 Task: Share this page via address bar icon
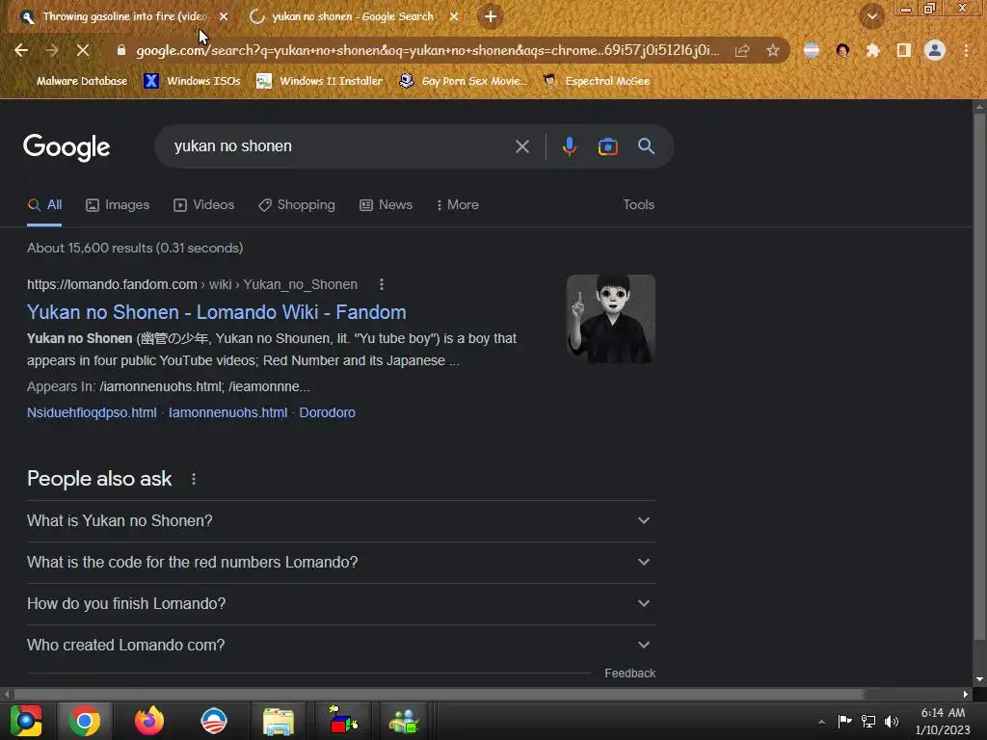coord(742,51)
